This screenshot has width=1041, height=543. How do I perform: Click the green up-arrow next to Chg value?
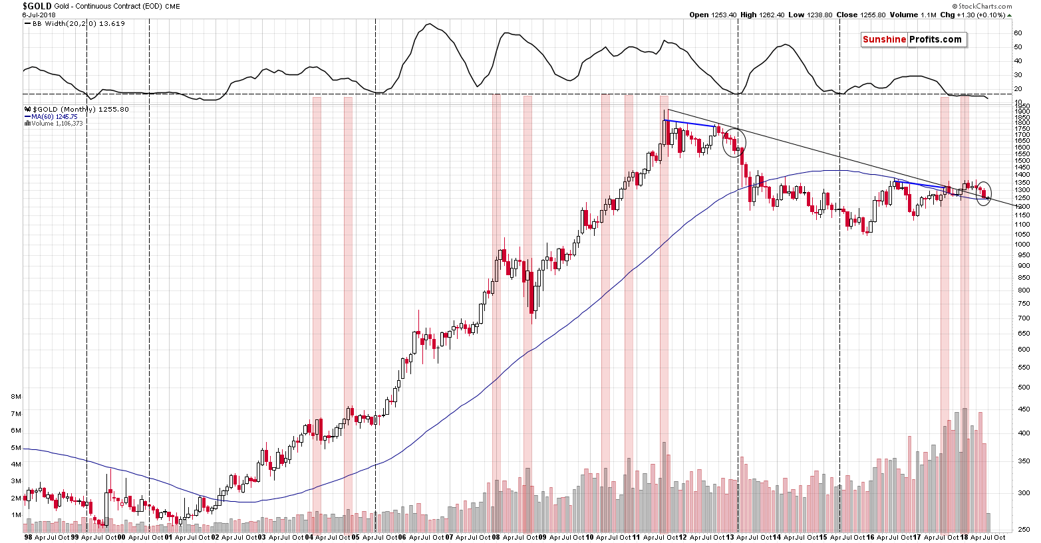(1009, 15)
